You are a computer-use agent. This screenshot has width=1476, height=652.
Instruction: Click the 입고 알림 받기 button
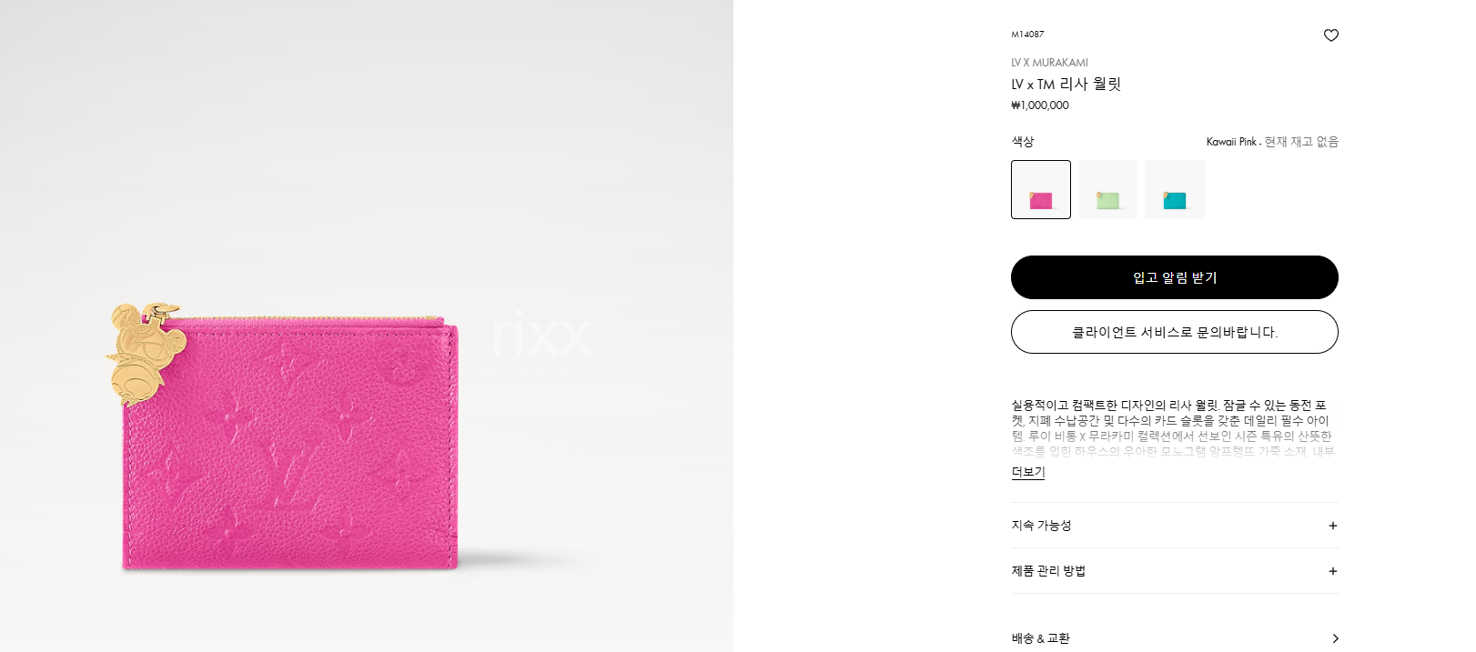click(x=1175, y=277)
